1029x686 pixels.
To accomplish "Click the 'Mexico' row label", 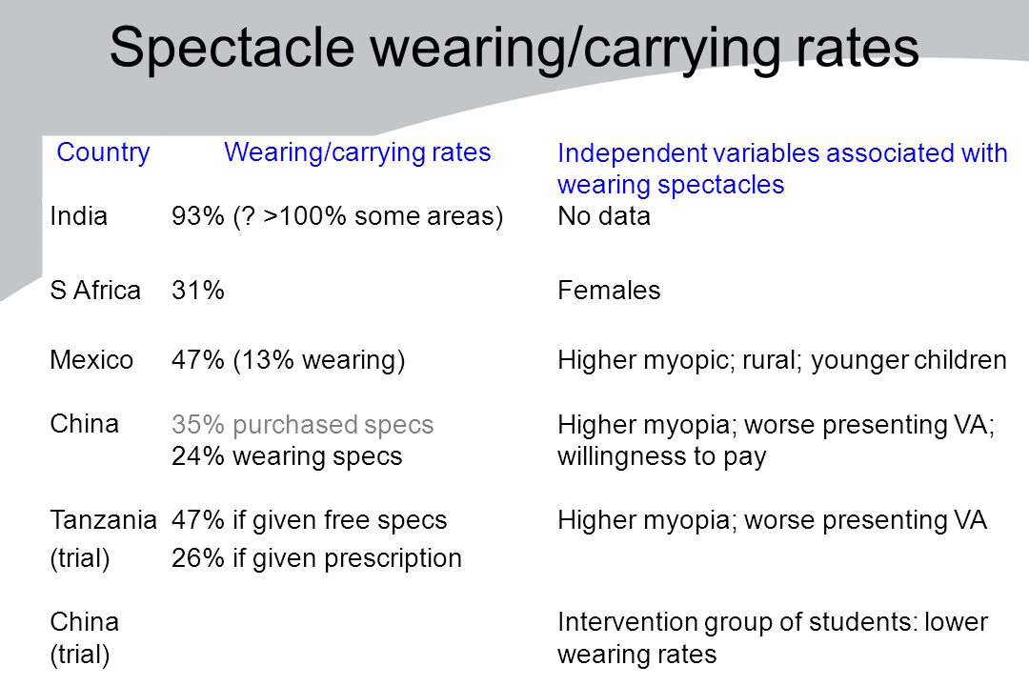I will (91, 360).
